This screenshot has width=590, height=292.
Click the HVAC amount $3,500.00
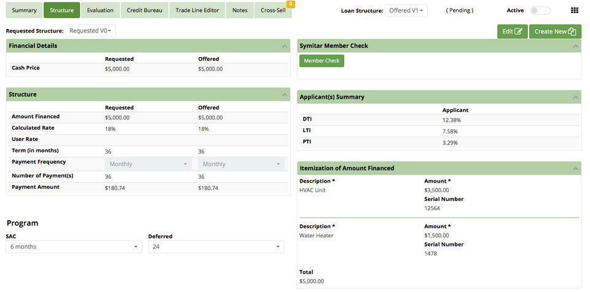[436, 191]
